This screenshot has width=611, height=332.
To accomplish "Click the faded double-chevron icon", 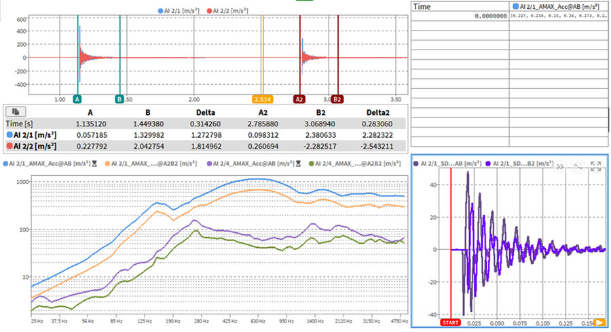I will (x=560, y=166).
